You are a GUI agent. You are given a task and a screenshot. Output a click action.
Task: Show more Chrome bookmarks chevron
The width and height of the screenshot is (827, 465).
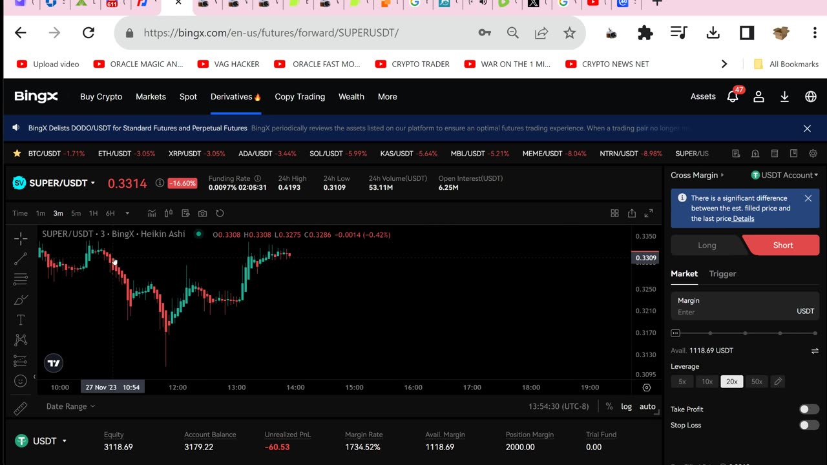[724, 64]
